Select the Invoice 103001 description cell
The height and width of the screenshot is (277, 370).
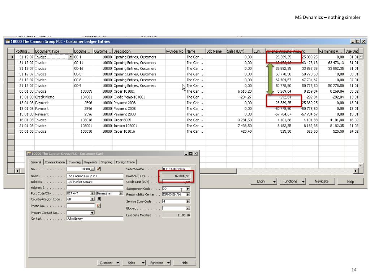(139, 126)
